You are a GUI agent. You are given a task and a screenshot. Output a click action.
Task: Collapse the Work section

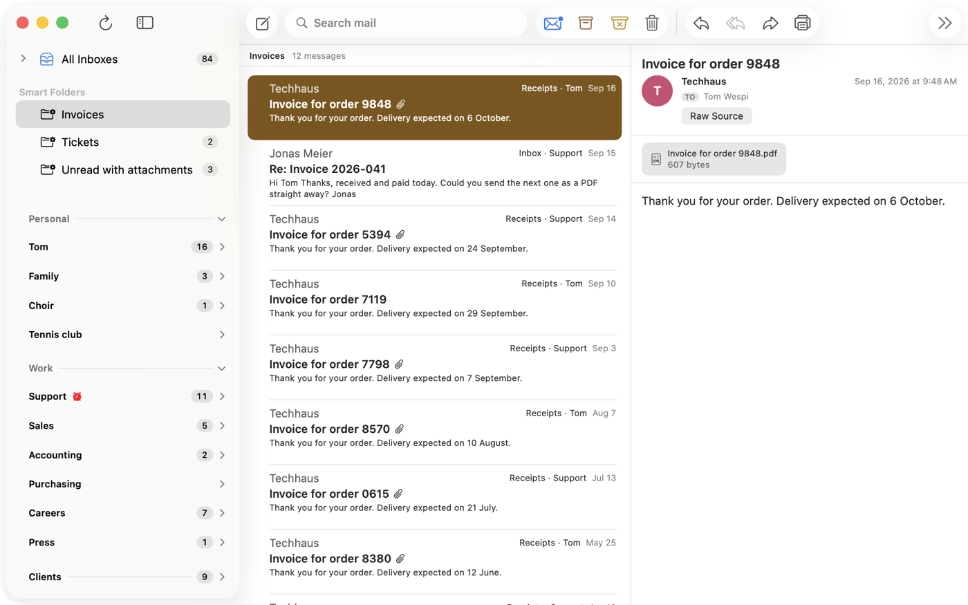click(x=221, y=369)
